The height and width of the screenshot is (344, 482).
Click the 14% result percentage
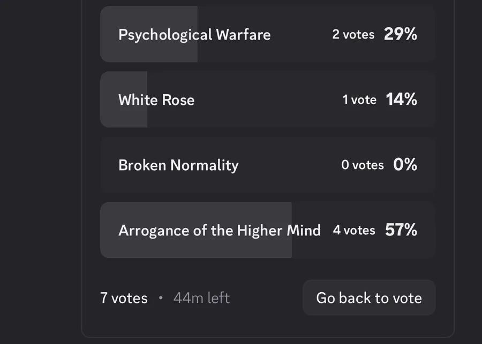[x=401, y=100]
